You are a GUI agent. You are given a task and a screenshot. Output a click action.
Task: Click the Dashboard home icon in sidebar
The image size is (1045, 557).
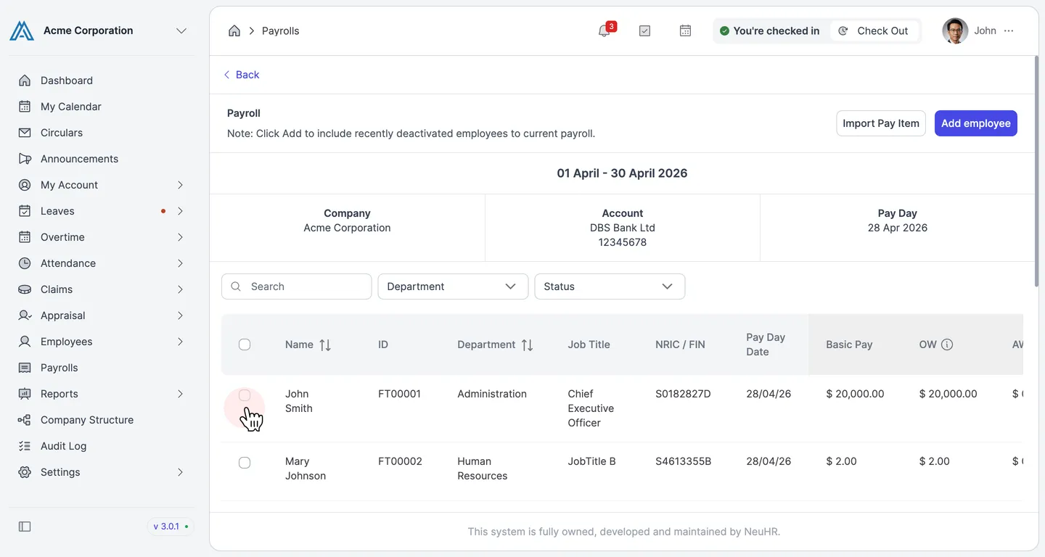[x=25, y=81]
